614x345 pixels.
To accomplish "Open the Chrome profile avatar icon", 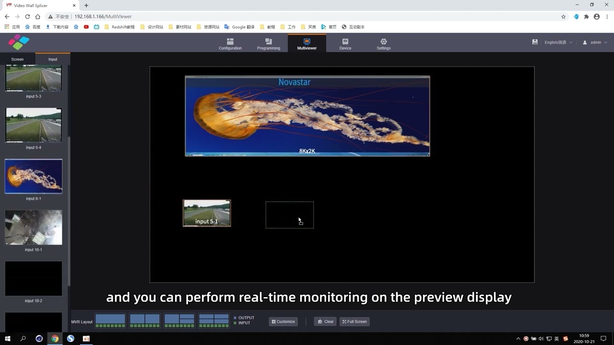I will (x=597, y=16).
